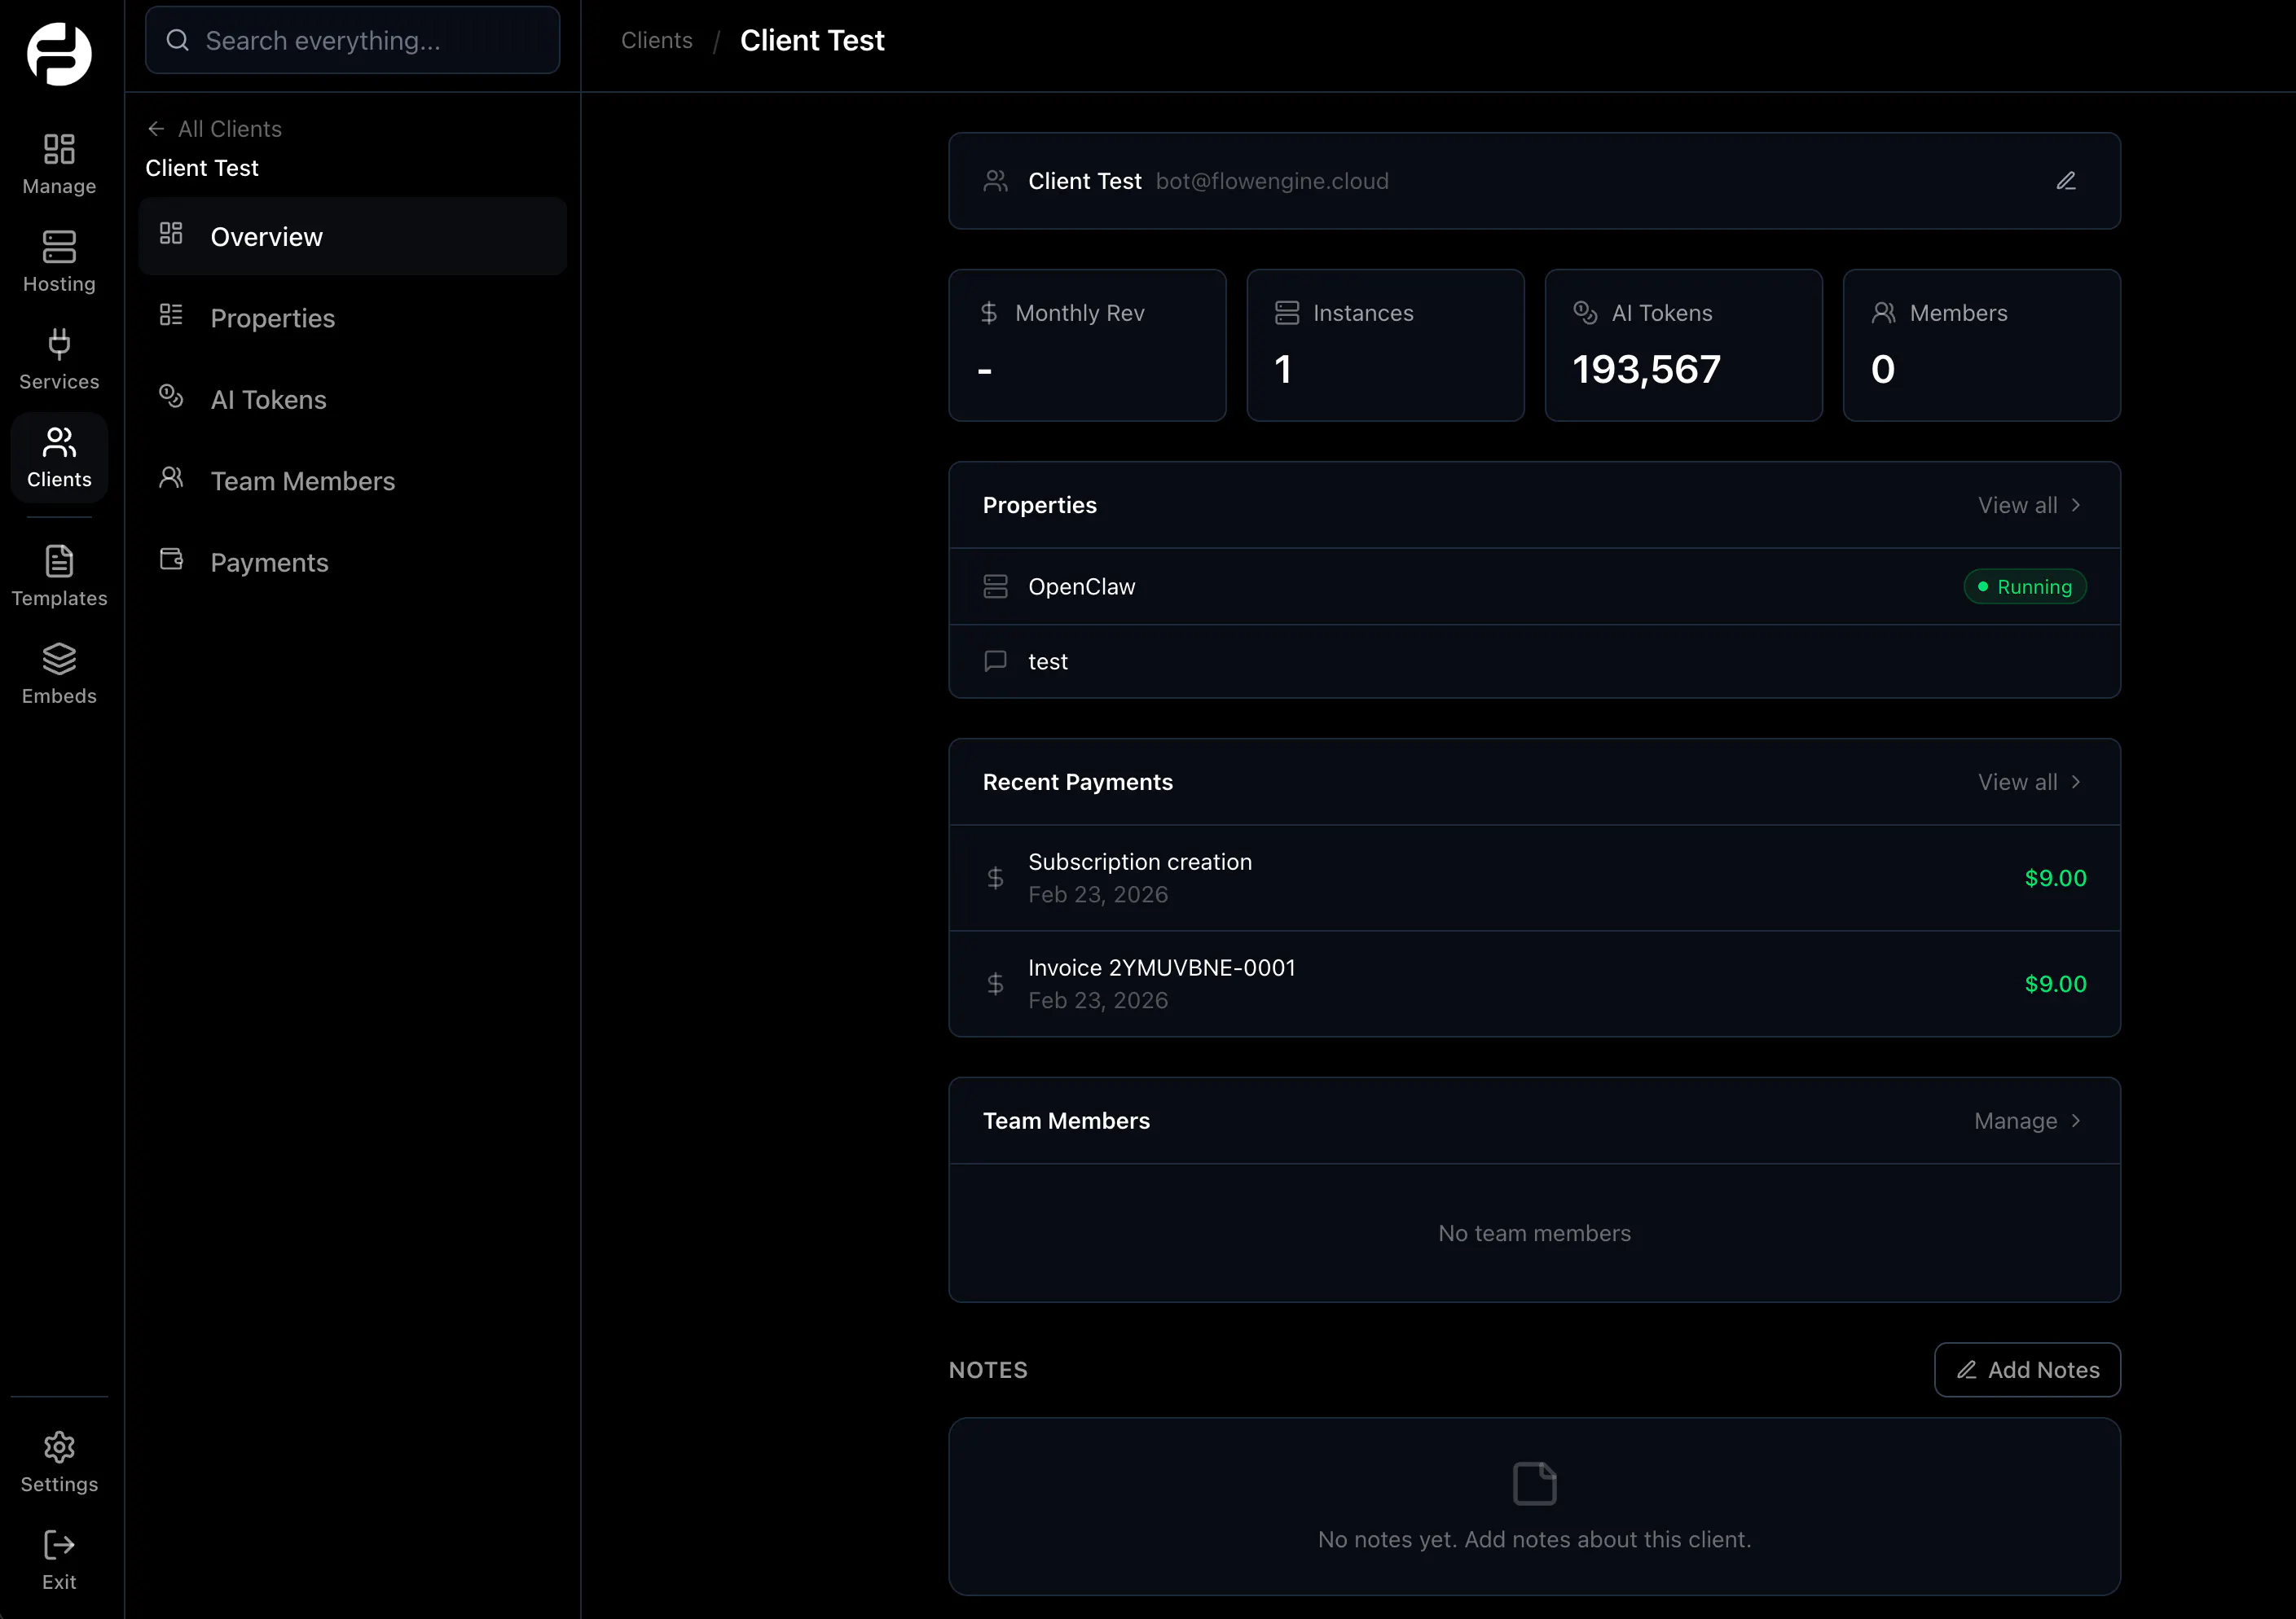Click the edit pencil for Client Test
This screenshot has width=2296, height=1619.
pos(2066,181)
